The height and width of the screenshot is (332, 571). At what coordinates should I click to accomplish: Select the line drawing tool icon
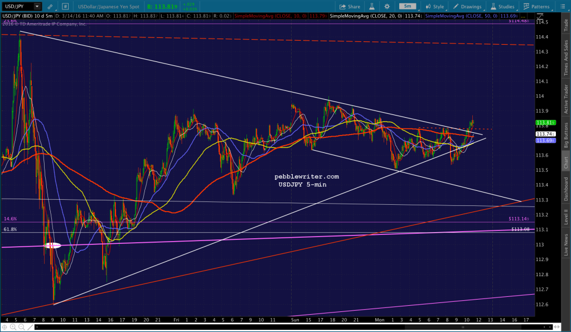pos(30,328)
